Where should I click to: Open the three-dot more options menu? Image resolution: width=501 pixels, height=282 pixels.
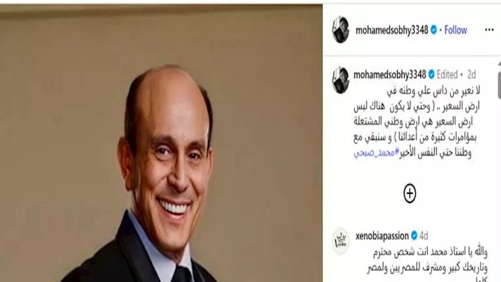pyautogui.click(x=489, y=30)
